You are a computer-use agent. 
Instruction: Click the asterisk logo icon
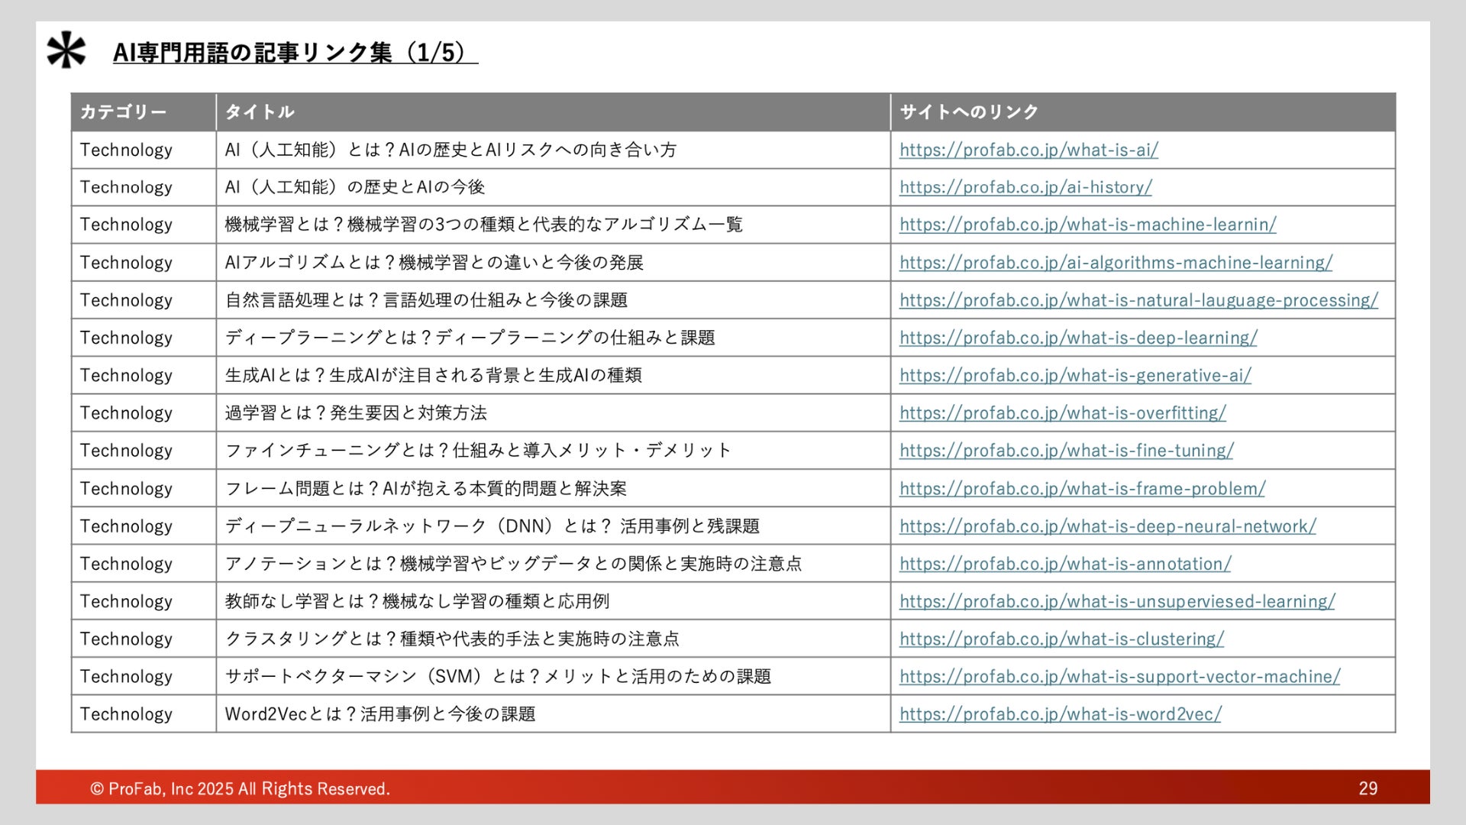tap(66, 50)
